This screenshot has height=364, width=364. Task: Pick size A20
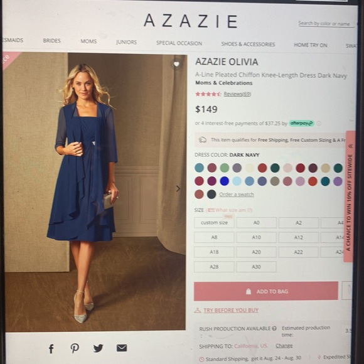256,252
